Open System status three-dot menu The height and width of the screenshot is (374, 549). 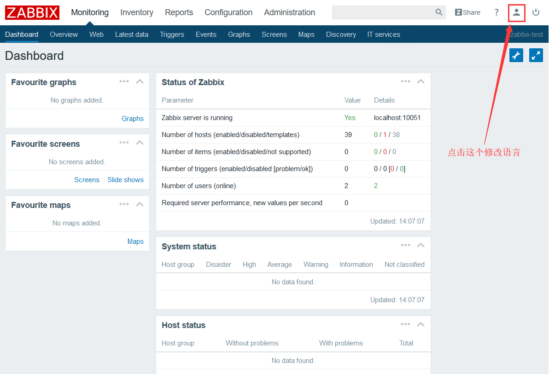[405, 245]
